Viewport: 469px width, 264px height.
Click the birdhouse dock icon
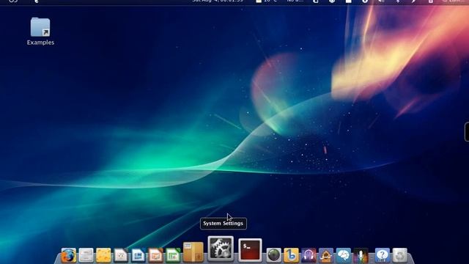pyautogui.click(x=325, y=255)
